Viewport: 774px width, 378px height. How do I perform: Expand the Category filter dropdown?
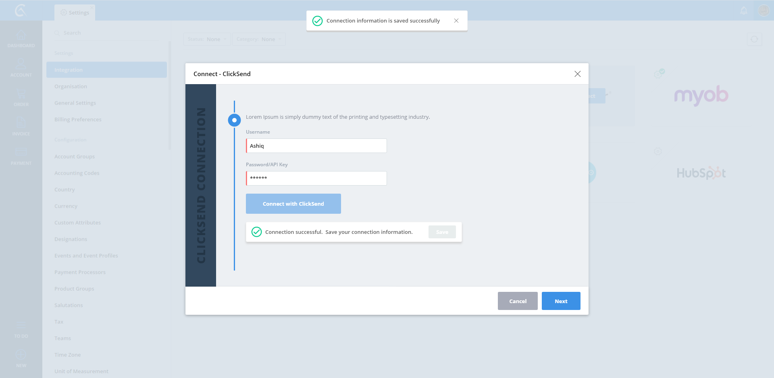pyautogui.click(x=259, y=39)
